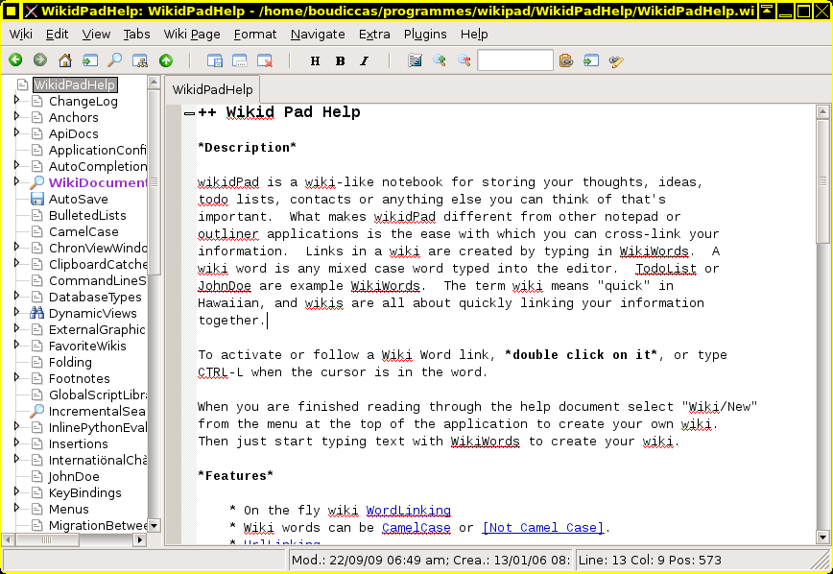Click the 'Line: 13 Col: 9 Pos: 573' status text

(x=650, y=561)
